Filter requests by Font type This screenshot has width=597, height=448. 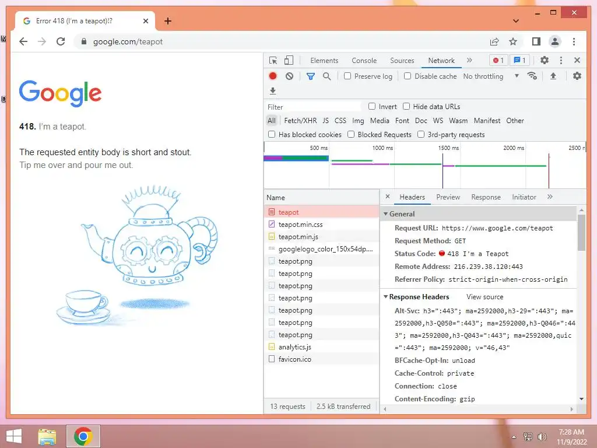coord(402,121)
